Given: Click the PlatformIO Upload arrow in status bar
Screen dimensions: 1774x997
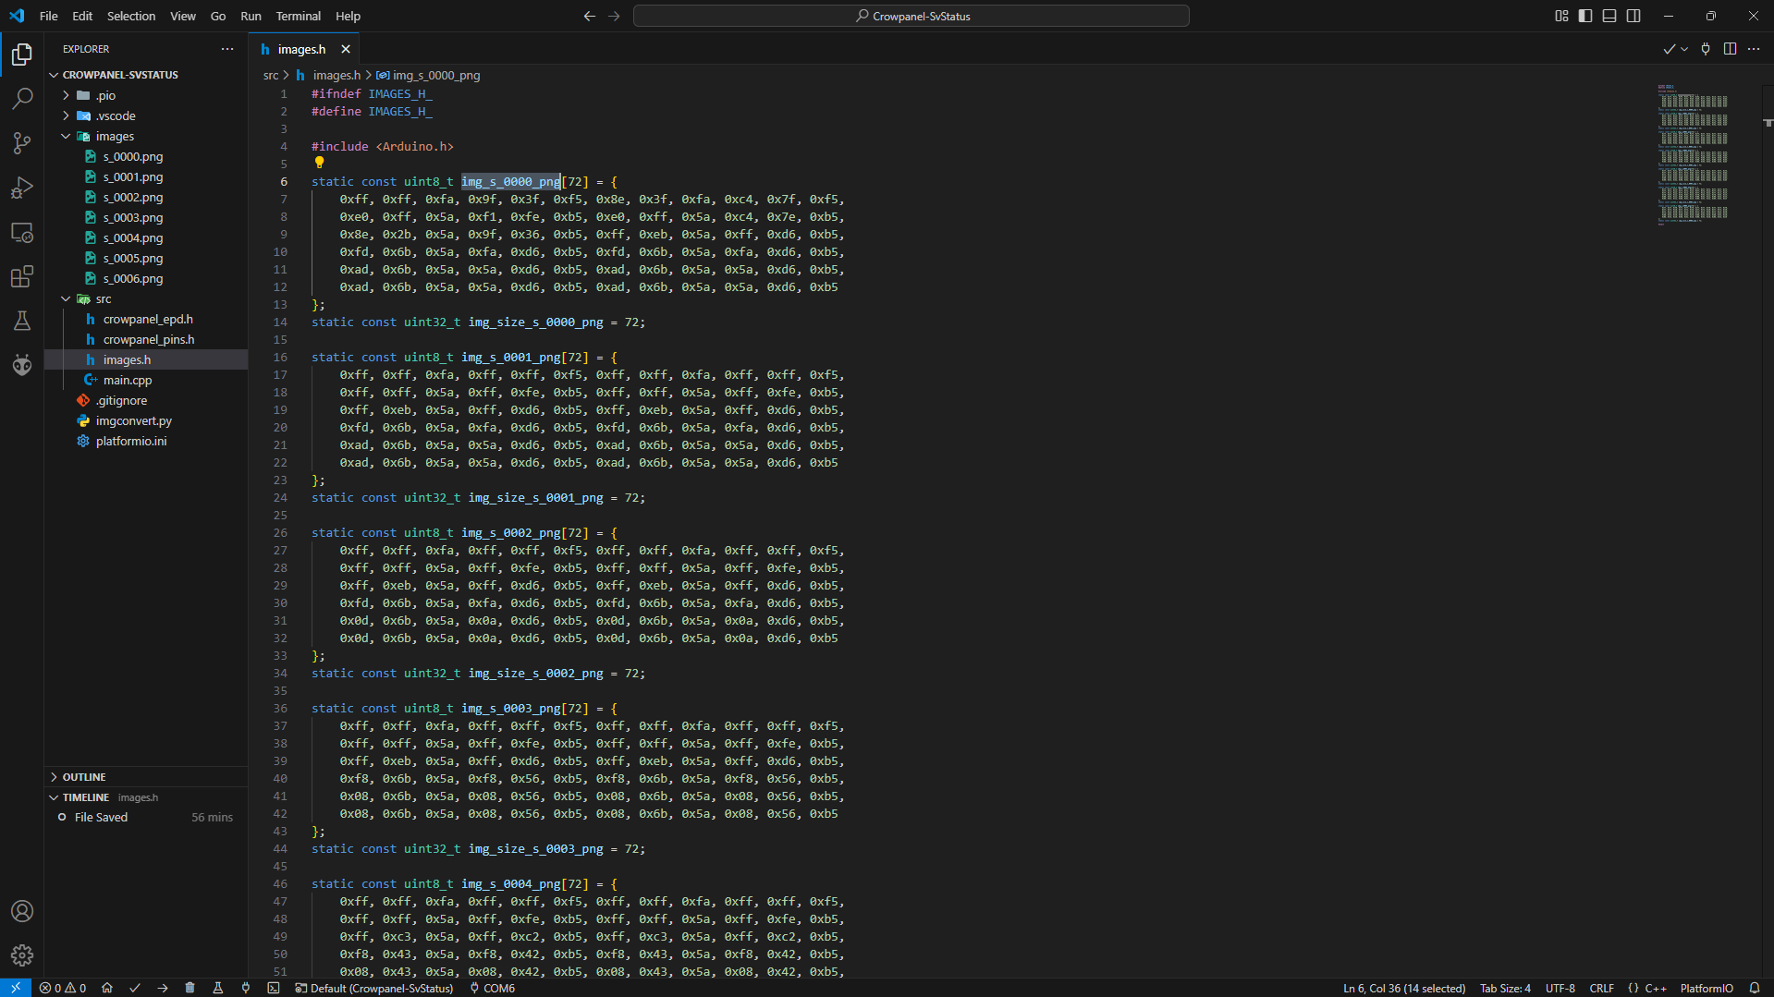Looking at the screenshot, I should (163, 988).
